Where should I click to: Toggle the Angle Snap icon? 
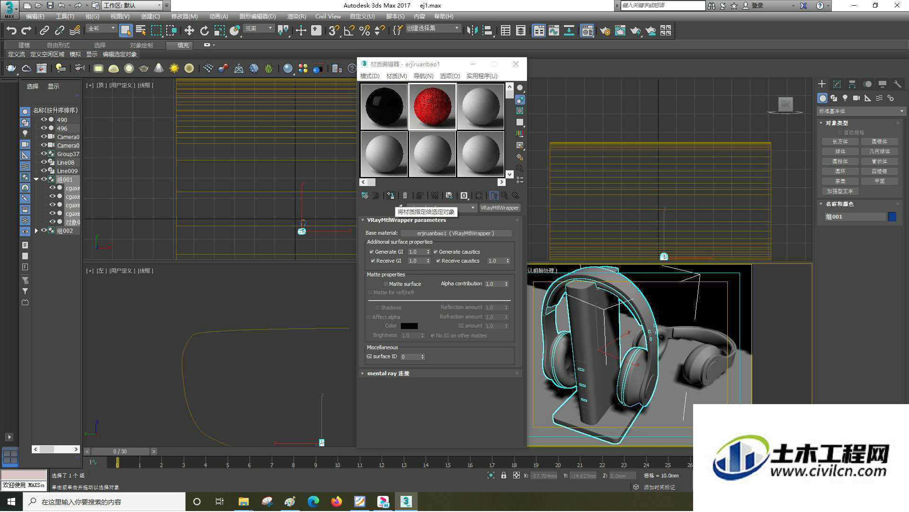(x=349, y=31)
